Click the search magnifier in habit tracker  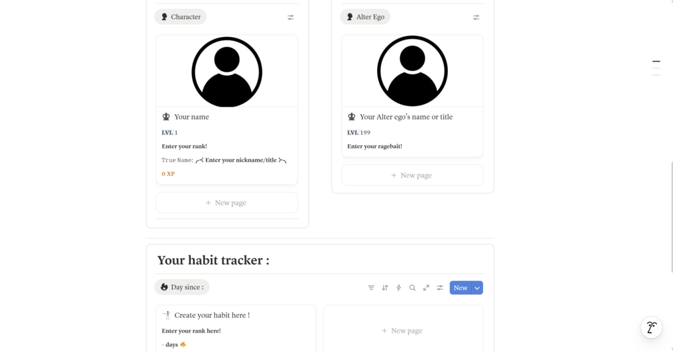[x=413, y=288]
